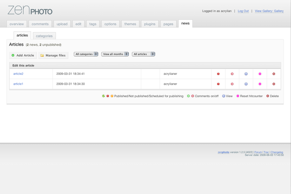Click author acrylianer in article2 row
The height and width of the screenshot is (194, 291).
point(170,74)
